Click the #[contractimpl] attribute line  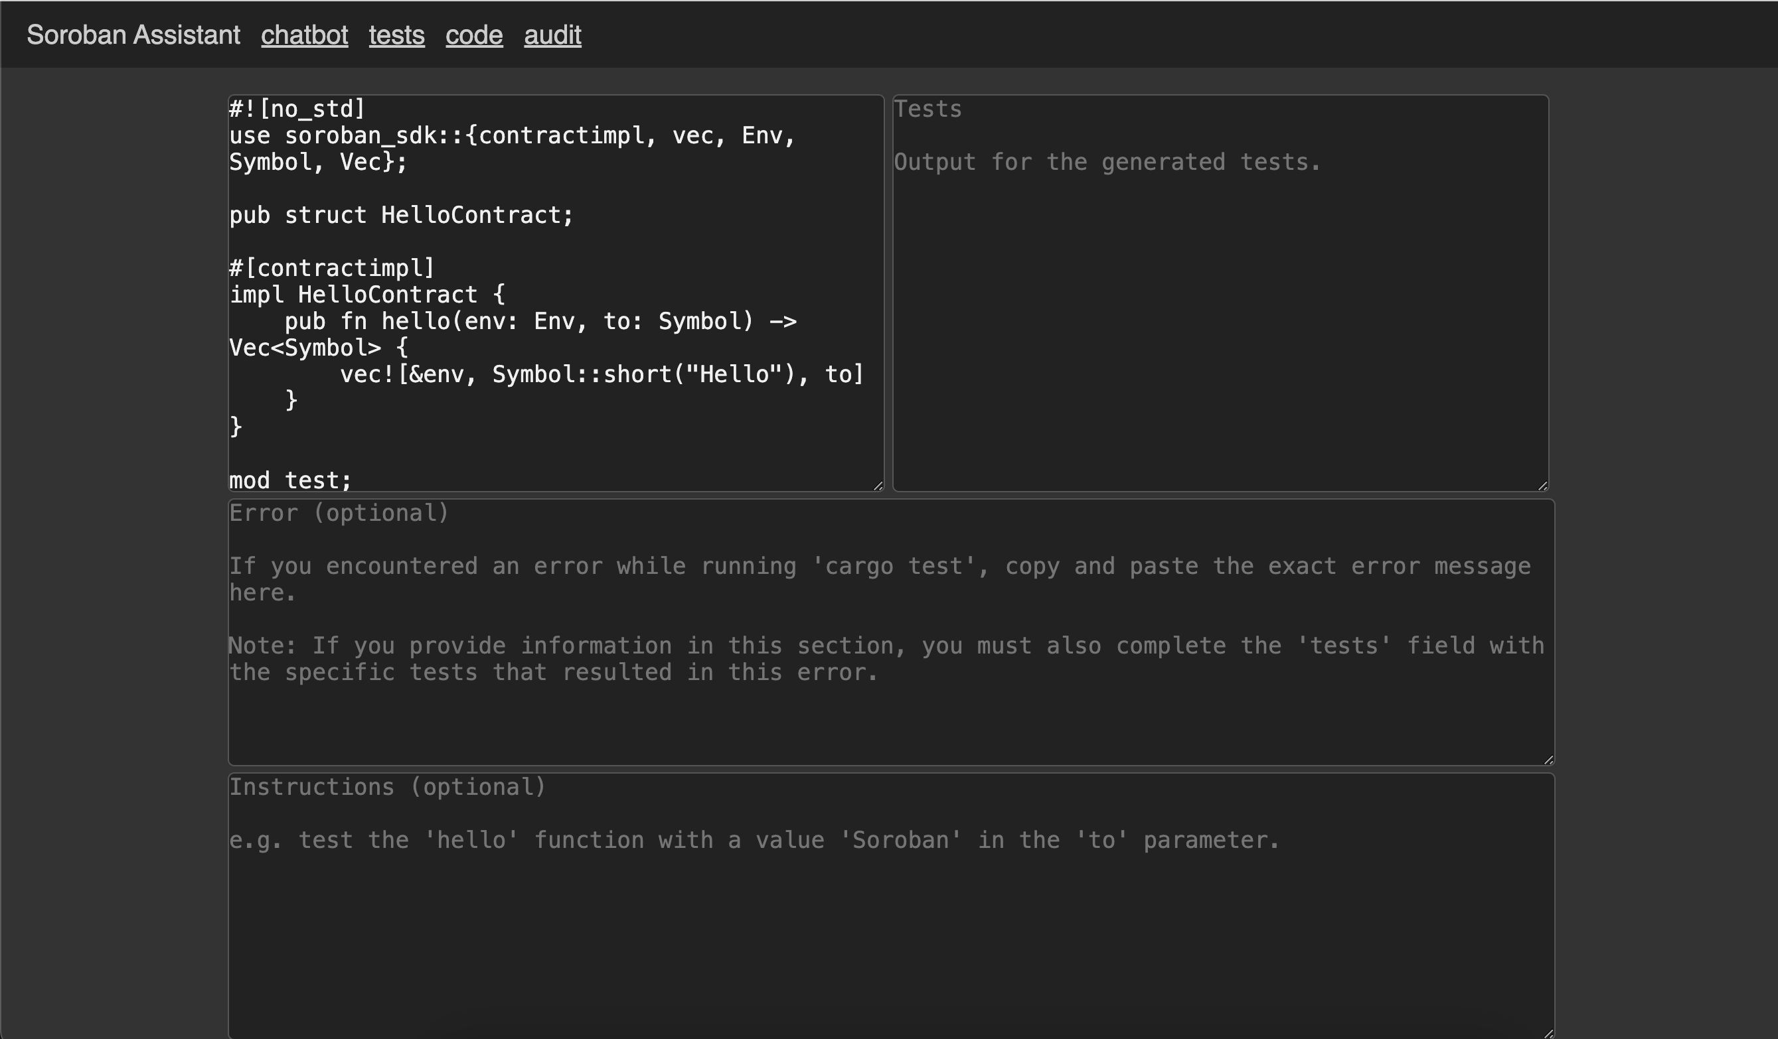coord(331,267)
